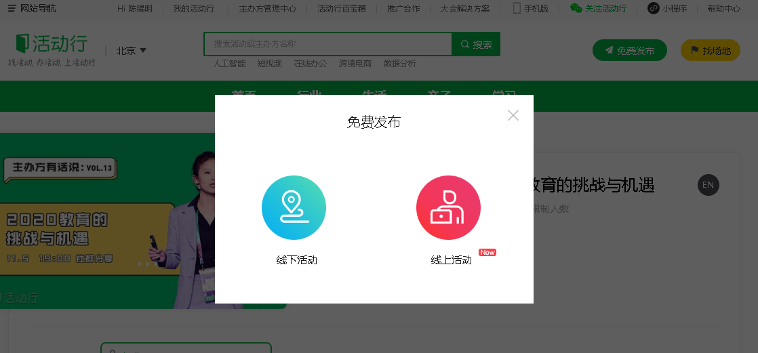
Task: Click the 主办方有话说 VOL.13 label
Action: (x=60, y=168)
